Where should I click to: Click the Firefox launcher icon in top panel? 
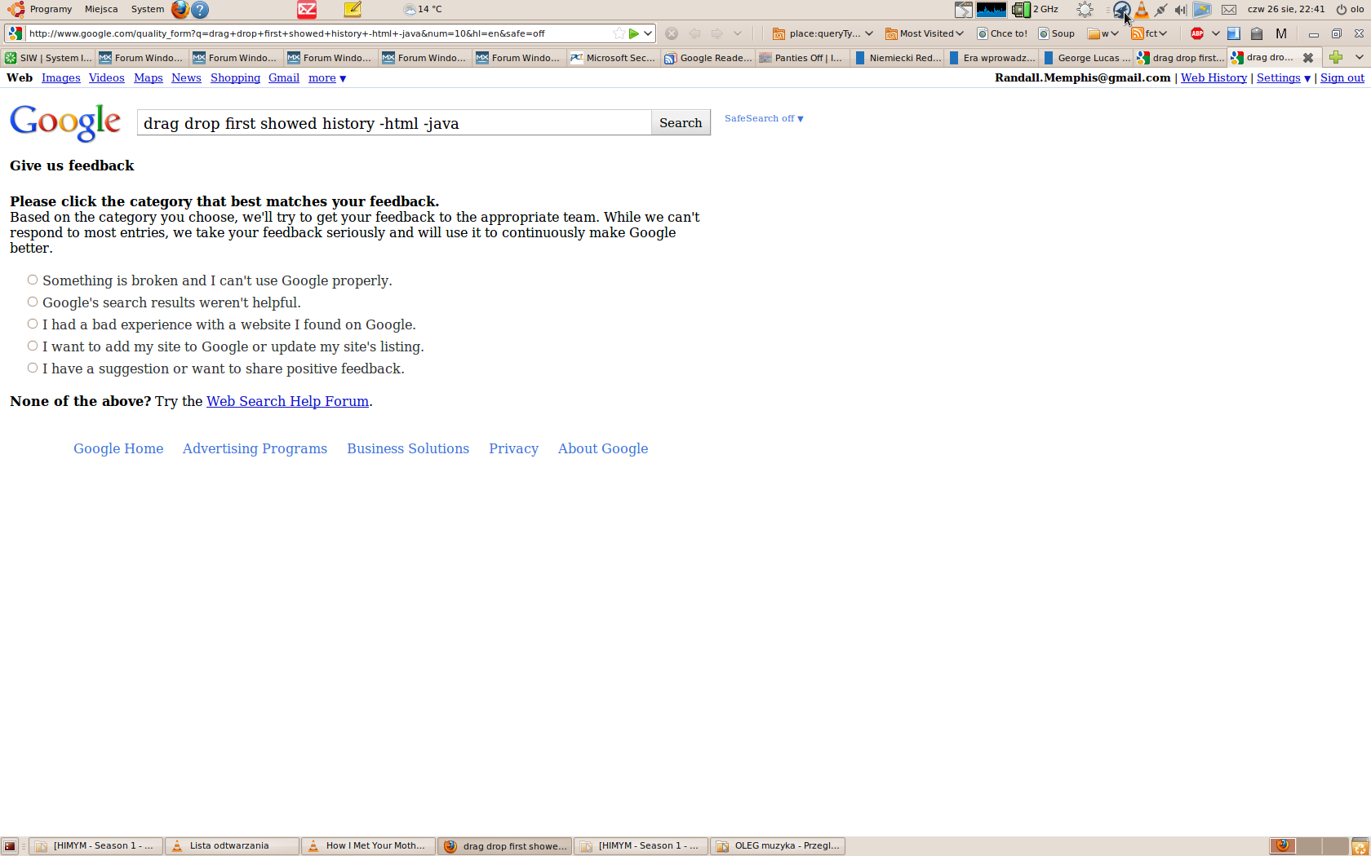[180, 10]
